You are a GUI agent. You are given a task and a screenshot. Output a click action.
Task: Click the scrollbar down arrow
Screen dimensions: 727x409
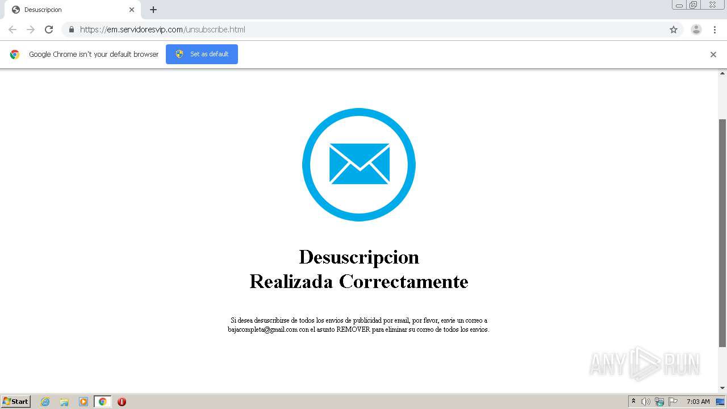722,388
